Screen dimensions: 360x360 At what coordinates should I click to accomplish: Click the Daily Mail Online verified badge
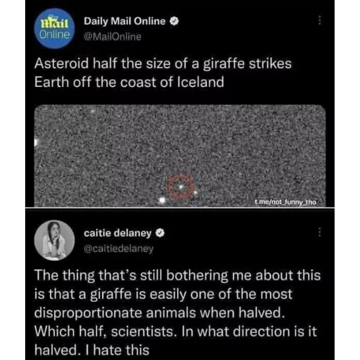(174, 21)
